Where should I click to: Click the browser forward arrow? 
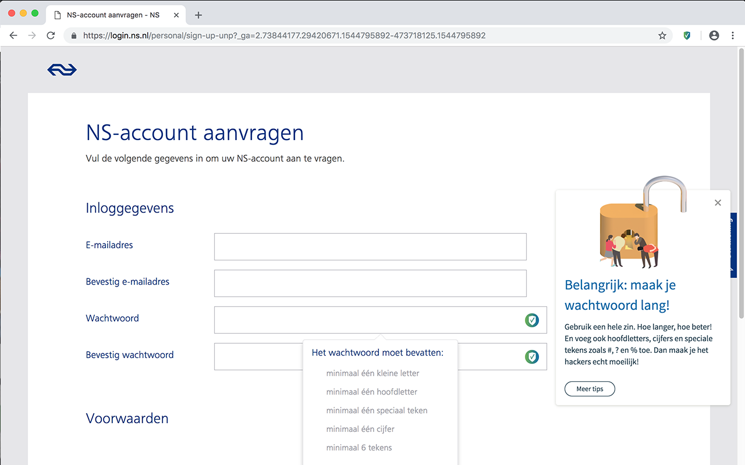[x=32, y=35]
